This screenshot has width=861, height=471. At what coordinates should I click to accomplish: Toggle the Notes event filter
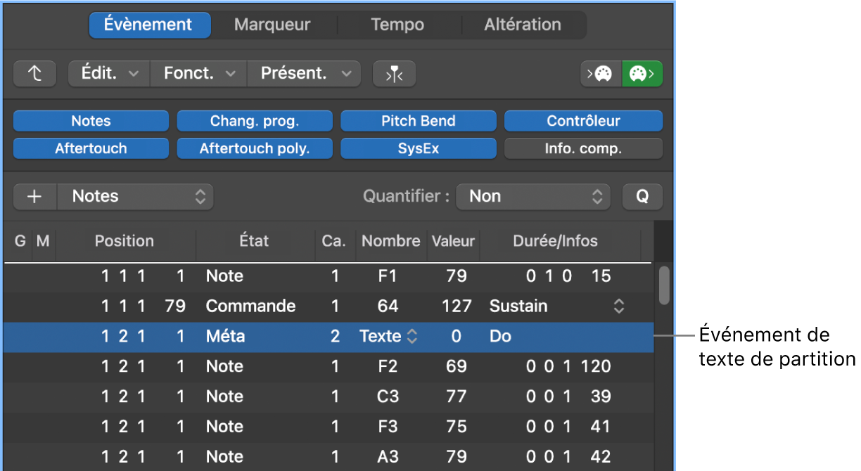pos(90,120)
